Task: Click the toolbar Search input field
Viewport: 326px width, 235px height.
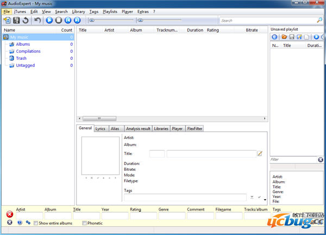Action: pos(268,20)
